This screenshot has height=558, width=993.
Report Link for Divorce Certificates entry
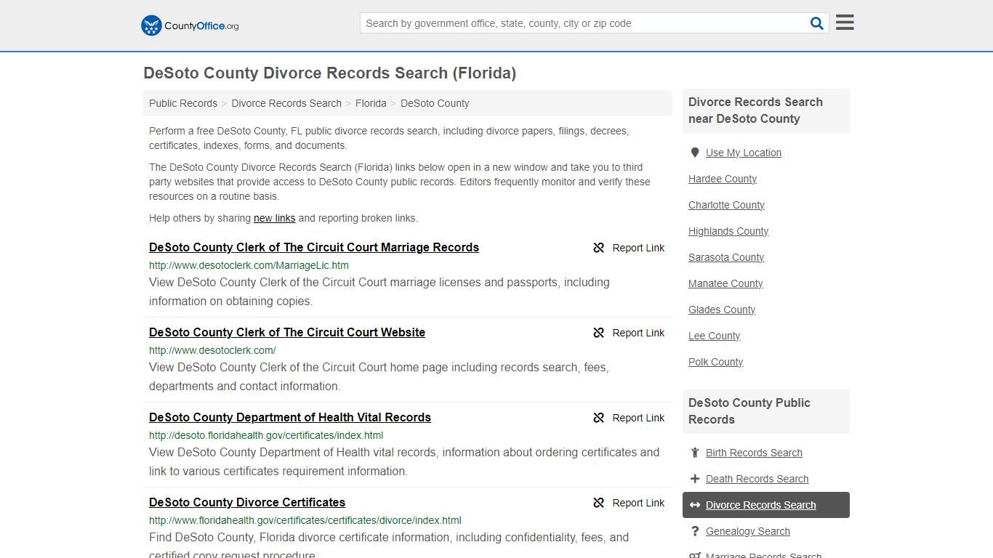[638, 503]
